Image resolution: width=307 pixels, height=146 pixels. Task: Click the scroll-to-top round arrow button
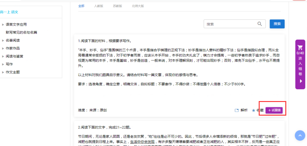coord(300,136)
